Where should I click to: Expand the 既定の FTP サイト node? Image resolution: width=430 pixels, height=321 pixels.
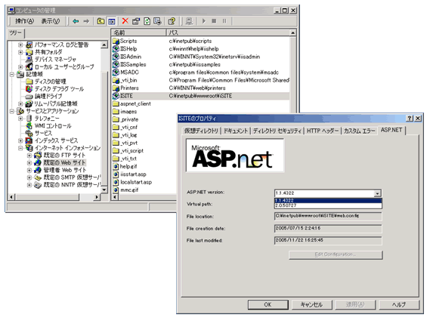coord(29,156)
